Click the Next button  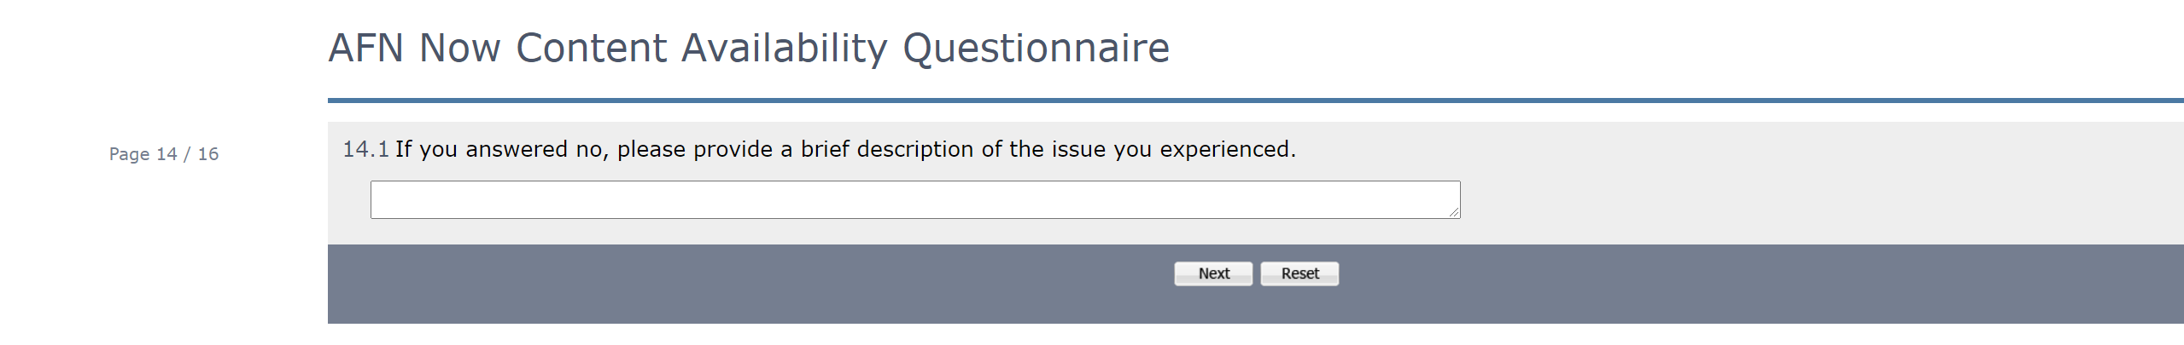click(x=1212, y=273)
